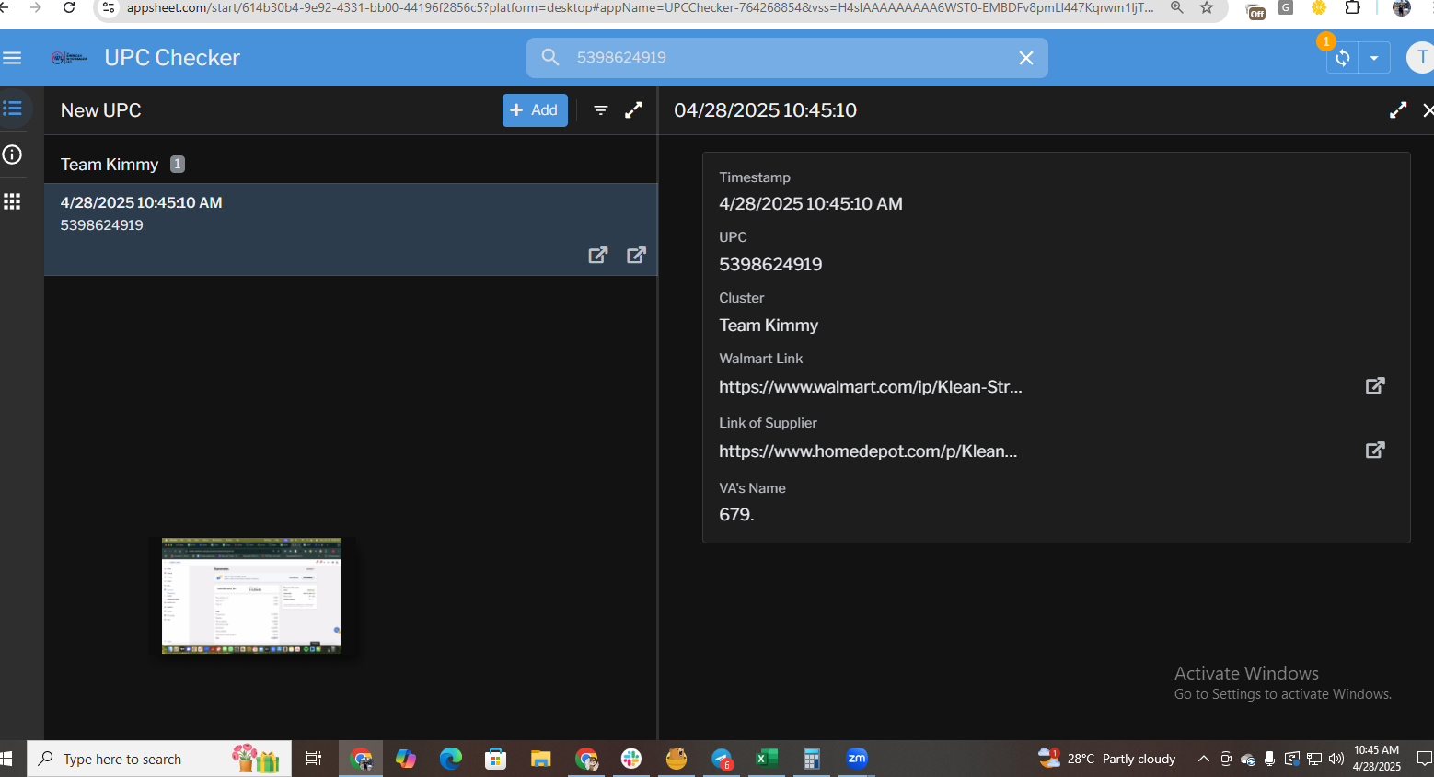Open the user account avatar T
Screen dimensions: 1434x777
coord(1421,57)
